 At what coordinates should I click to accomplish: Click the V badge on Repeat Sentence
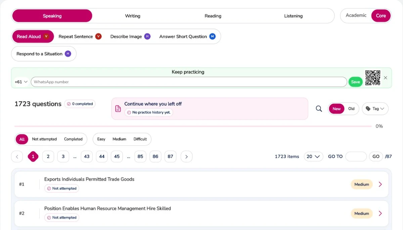pos(98,36)
